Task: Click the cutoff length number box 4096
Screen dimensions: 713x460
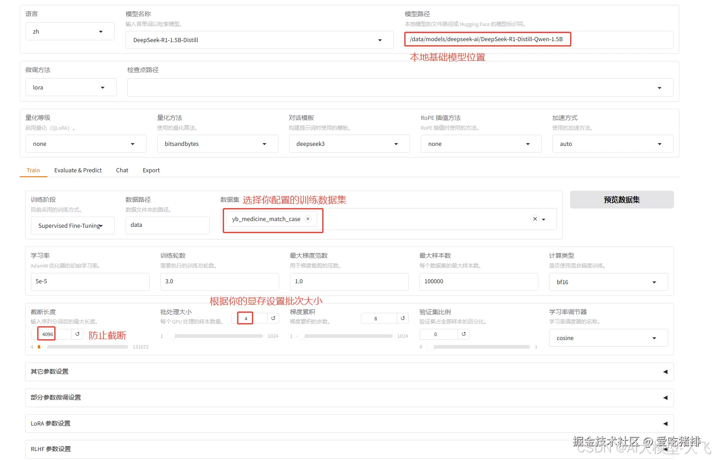Action: pyautogui.click(x=52, y=334)
